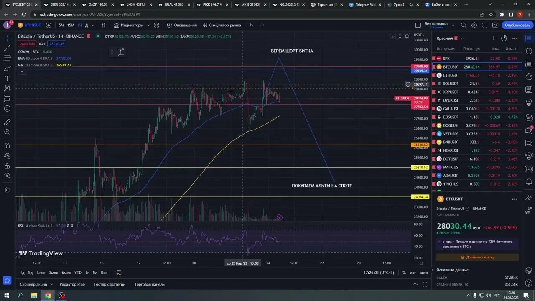Select the 5M timeframe

61,25
